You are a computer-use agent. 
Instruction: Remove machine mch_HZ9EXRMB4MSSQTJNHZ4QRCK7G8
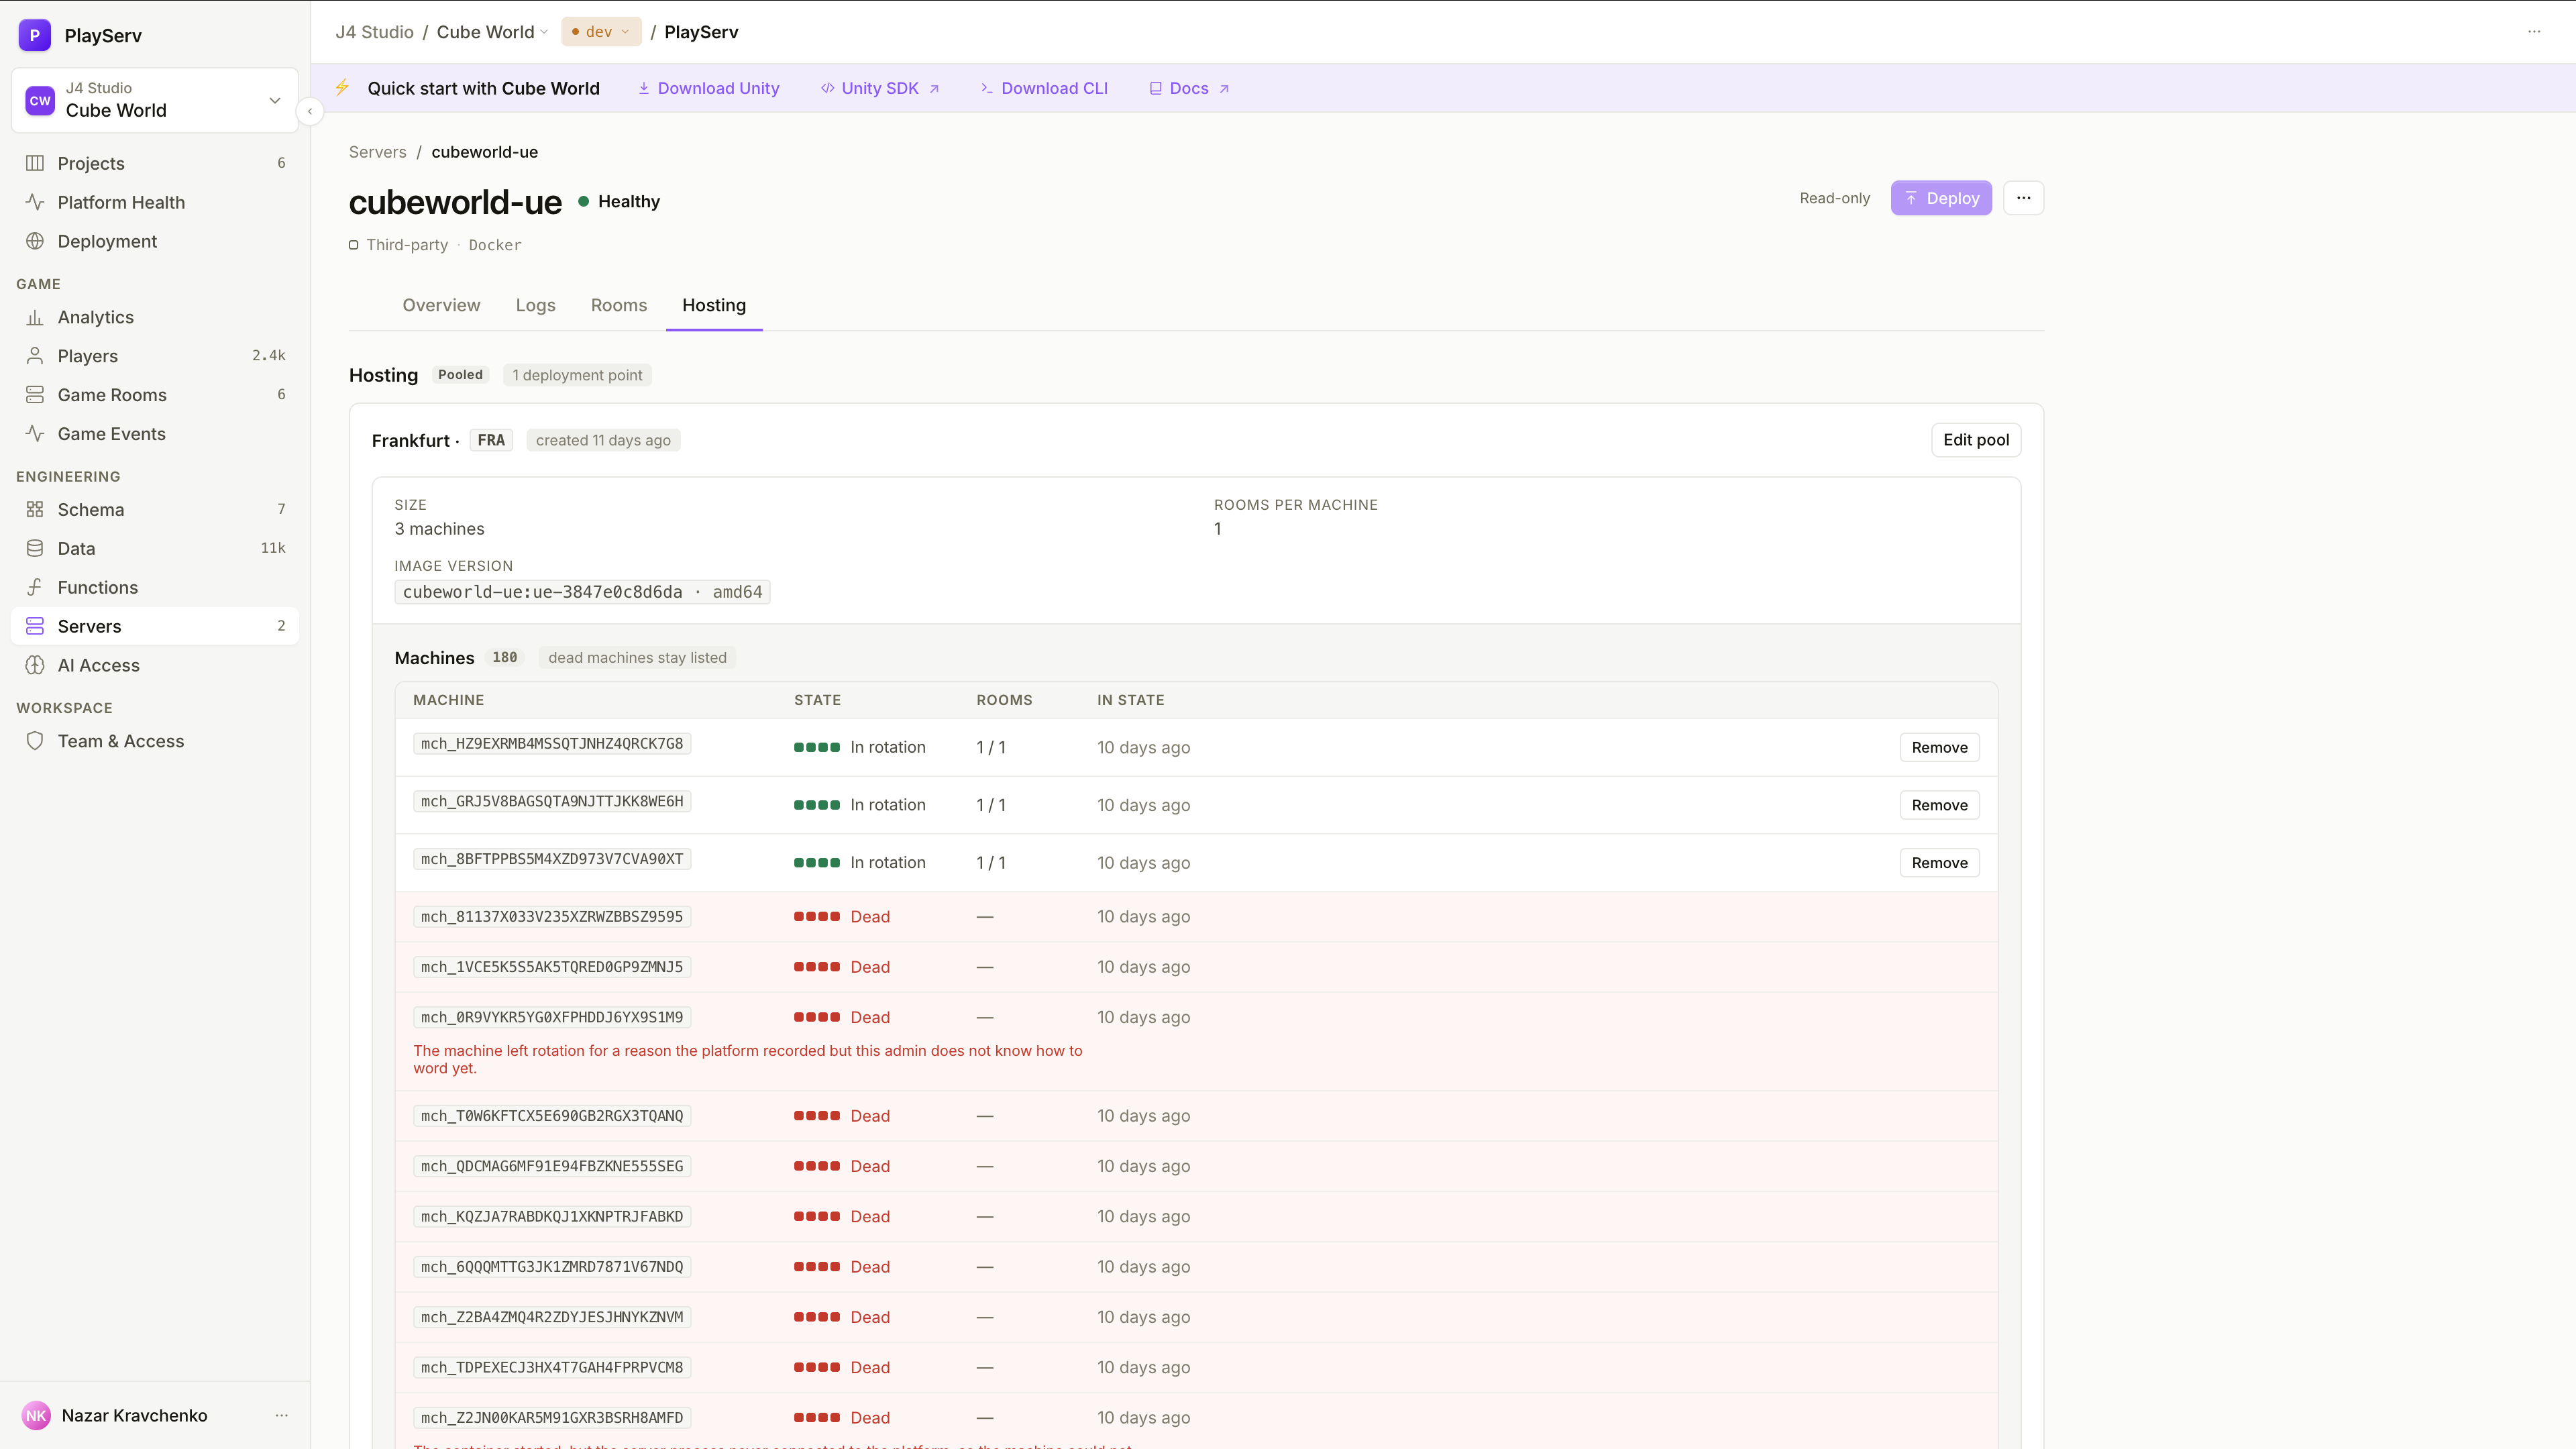coord(1939,747)
